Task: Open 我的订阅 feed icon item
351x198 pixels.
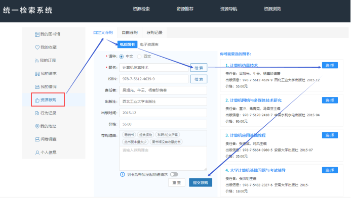Action: 46,61
